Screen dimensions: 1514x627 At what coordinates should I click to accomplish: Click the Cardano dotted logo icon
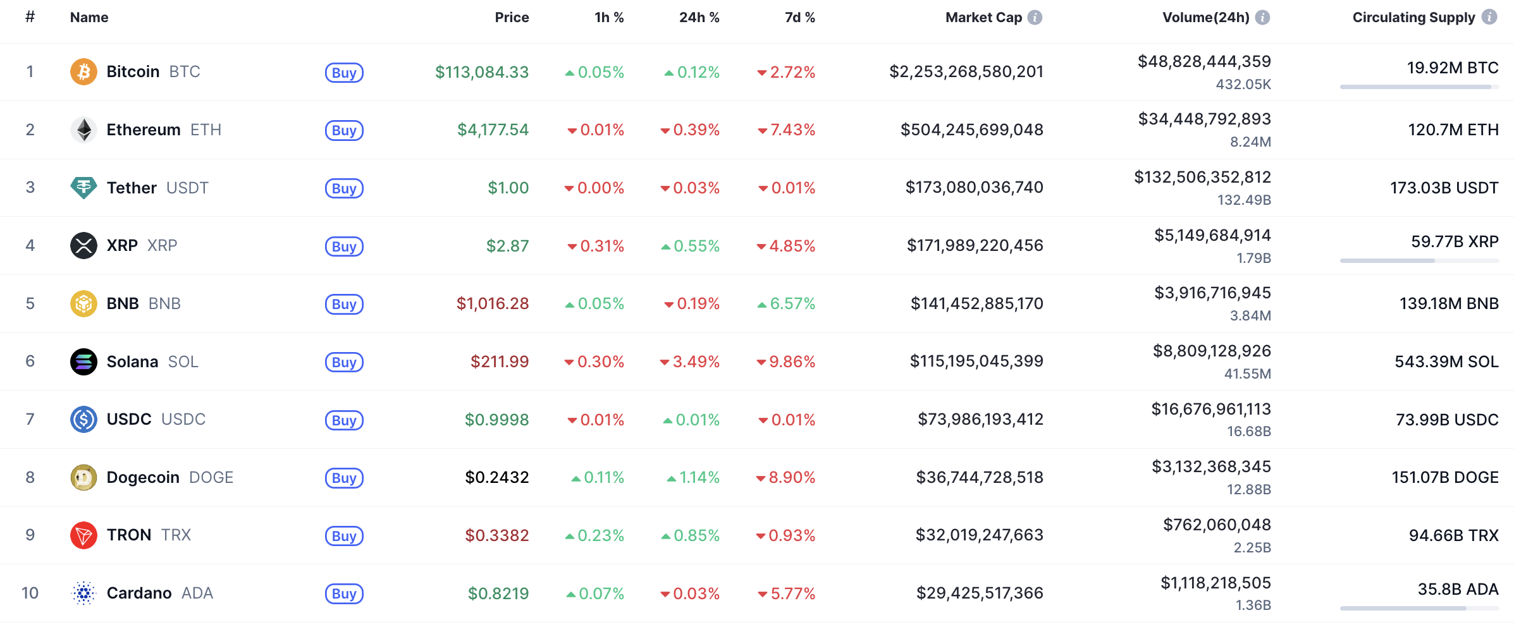(83, 593)
